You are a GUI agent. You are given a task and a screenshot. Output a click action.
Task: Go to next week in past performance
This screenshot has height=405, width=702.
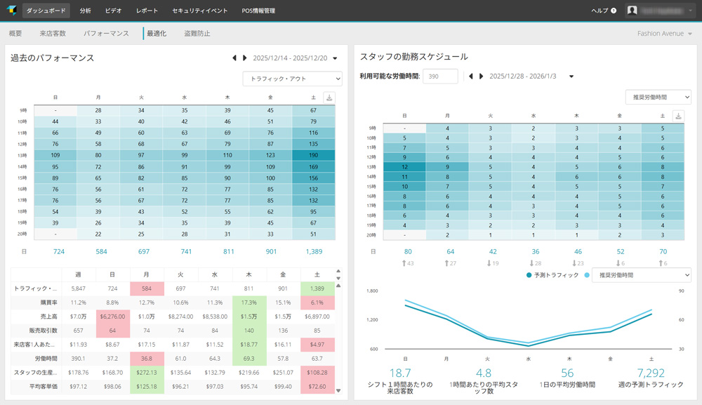244,58
